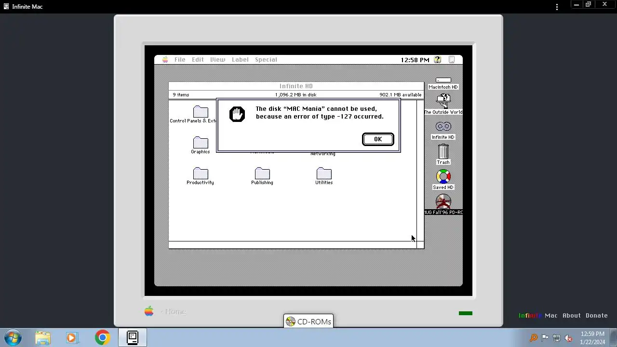This screenshot has height=347, width=617.
Task: Click the size box of Infinite HD window
Action: [x=420, y=245]
